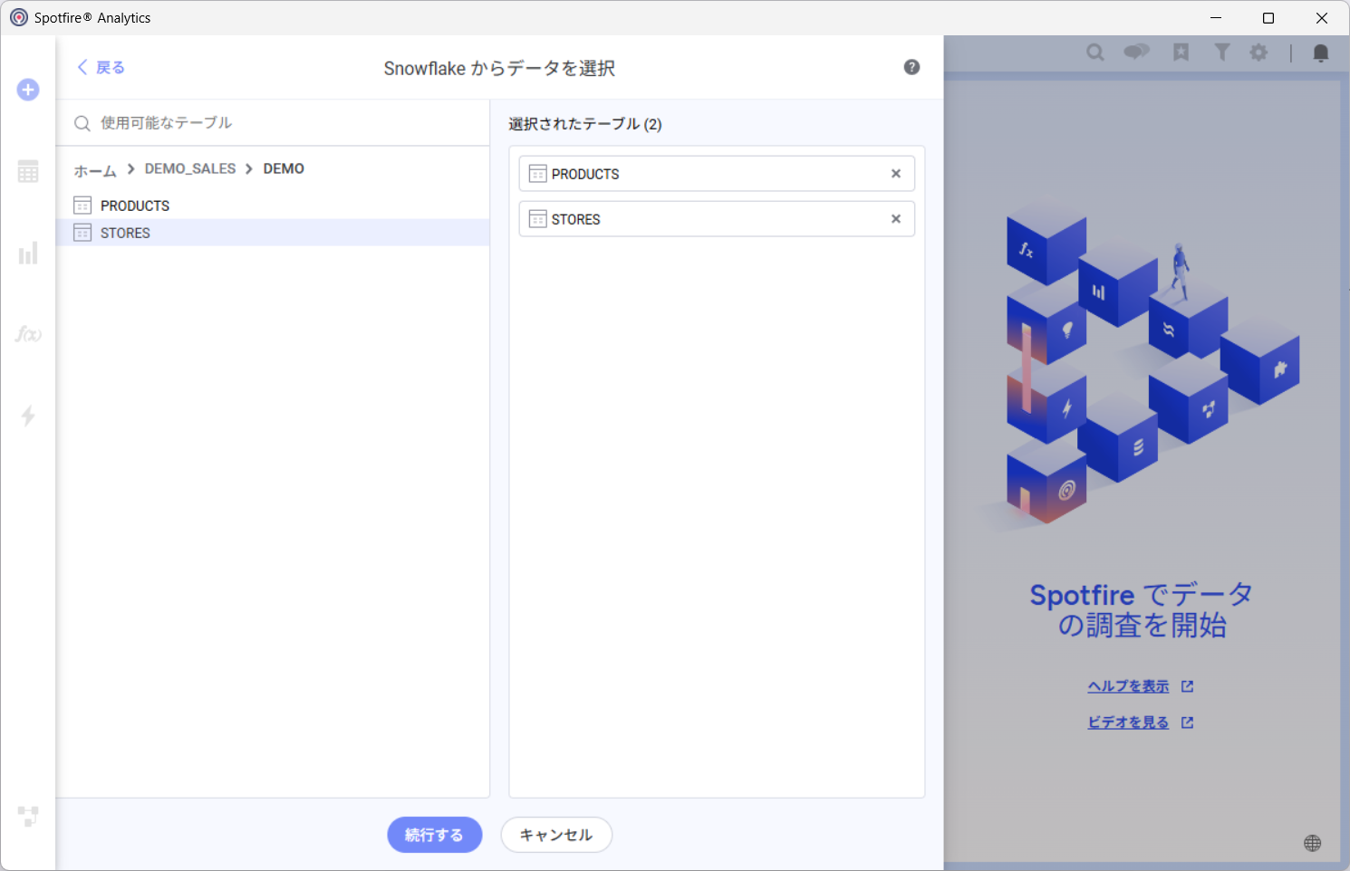This screenshot has height=871, width=1350.
Task: Open the add data plus icon
Action: point(28,90)
